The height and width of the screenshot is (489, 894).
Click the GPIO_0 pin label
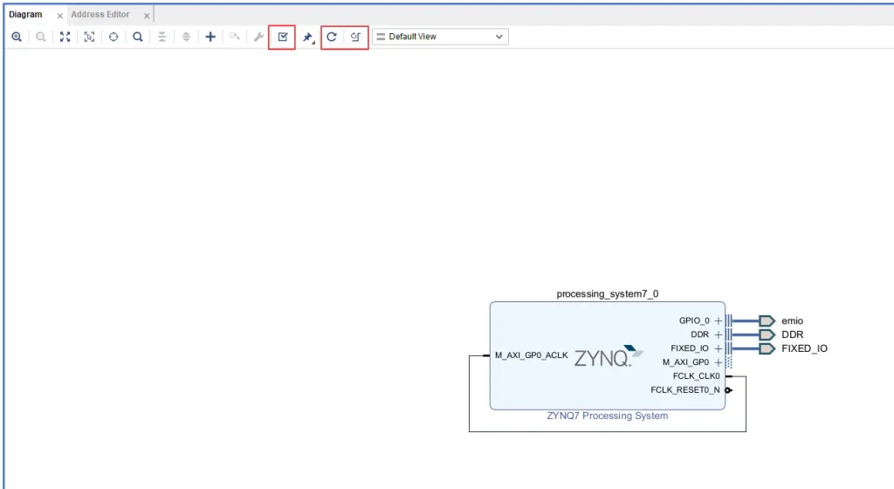pos(694,320)
